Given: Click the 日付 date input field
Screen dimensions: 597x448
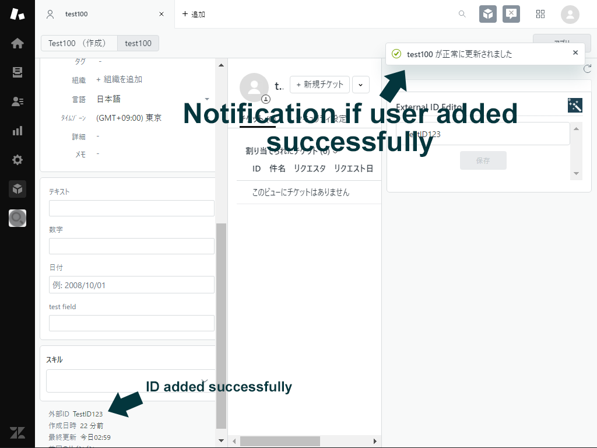Looking at the screenshot, I should click(x=131, y=285).
